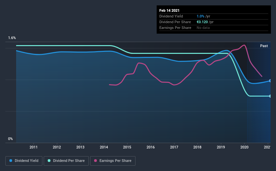Click the Earnings Per Share tooltip row label
276x171 pixels.
[x=175, y=28]
